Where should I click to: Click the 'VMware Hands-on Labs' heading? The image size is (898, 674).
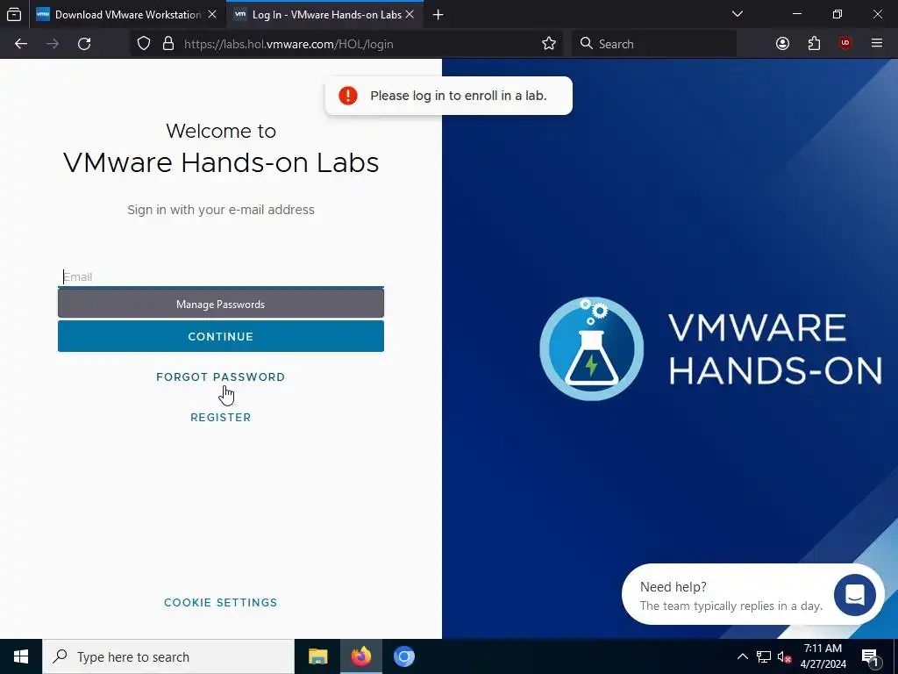(220, 162)
